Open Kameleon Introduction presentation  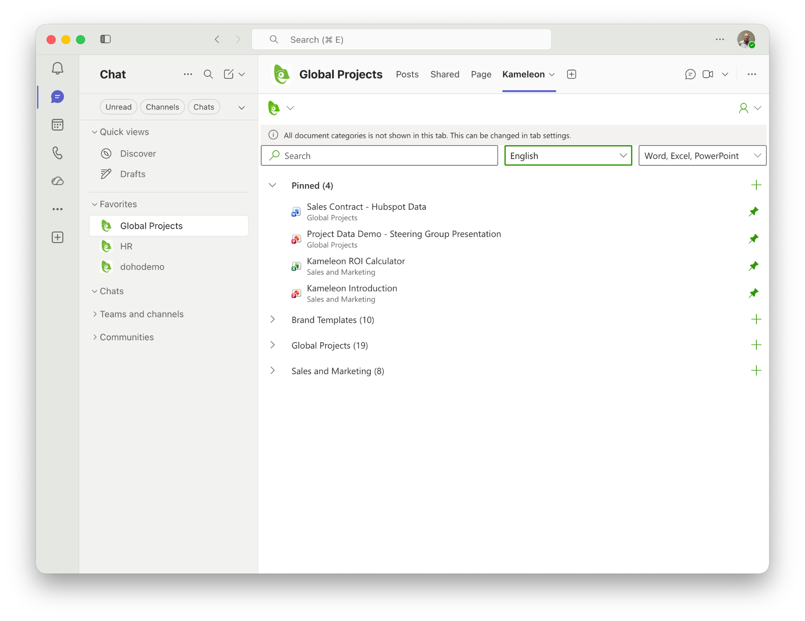352,289
